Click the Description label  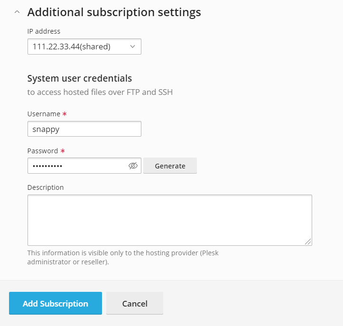coord(46,187)
